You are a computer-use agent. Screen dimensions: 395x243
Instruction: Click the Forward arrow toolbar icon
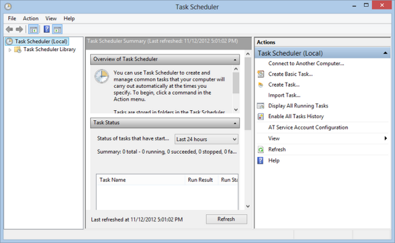coord(19,30)
